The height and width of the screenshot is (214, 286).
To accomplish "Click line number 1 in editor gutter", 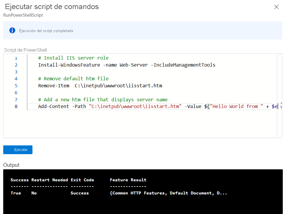I will 16,58.
